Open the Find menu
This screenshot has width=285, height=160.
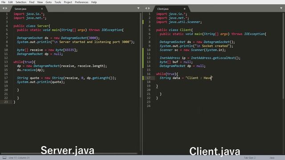click(x=32, y=2)
